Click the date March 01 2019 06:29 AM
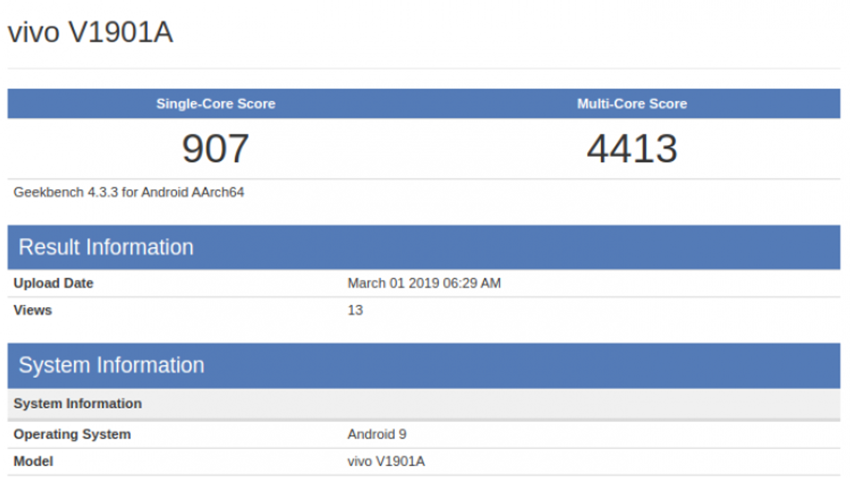Image resolution: width=850 pixels, height=478 pixels. click(x=424, y=283)
